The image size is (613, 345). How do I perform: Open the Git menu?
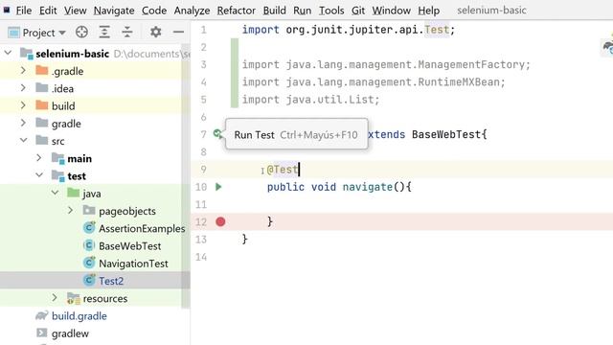(357, 11)
